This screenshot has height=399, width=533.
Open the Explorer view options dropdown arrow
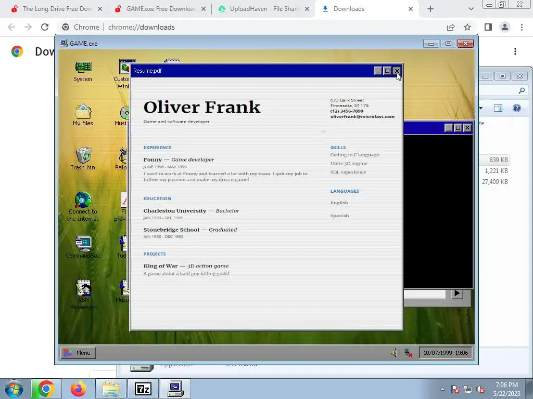click(480, 108)
